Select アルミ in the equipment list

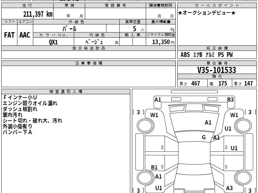coord(210,55)
